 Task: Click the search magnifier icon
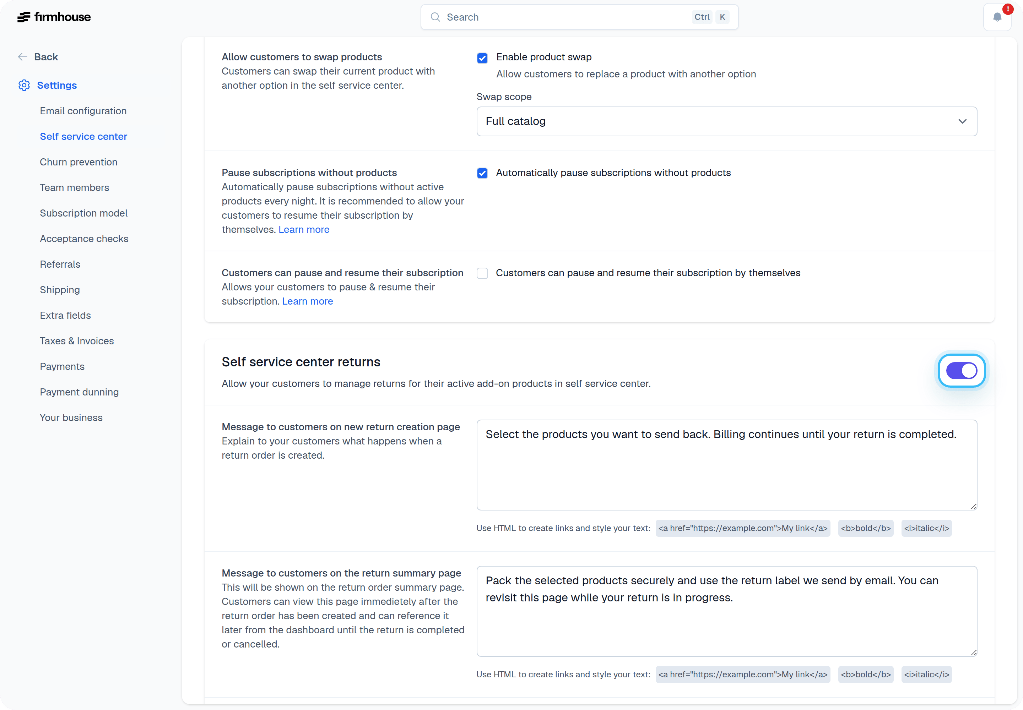(435, 17)
